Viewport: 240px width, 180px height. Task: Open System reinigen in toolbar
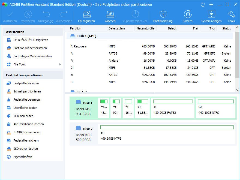coord(211,16)
